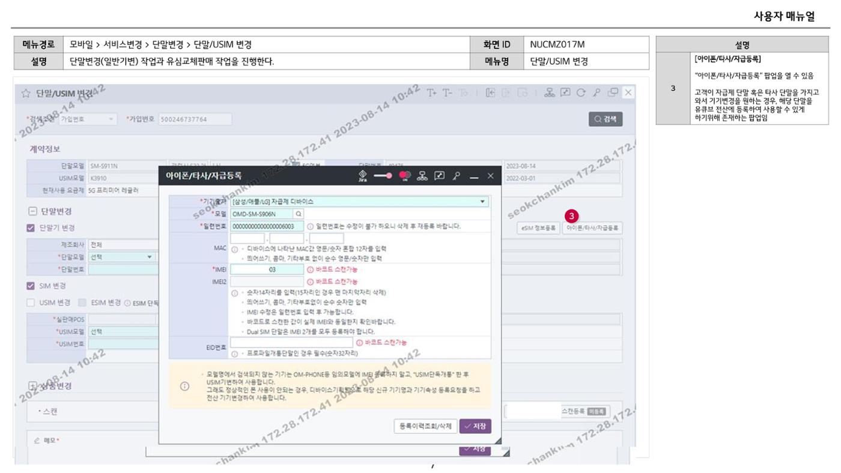Close the 아이폰/타사/자급등록 popup
Screen dimensions: 841x473
(491, 176)
